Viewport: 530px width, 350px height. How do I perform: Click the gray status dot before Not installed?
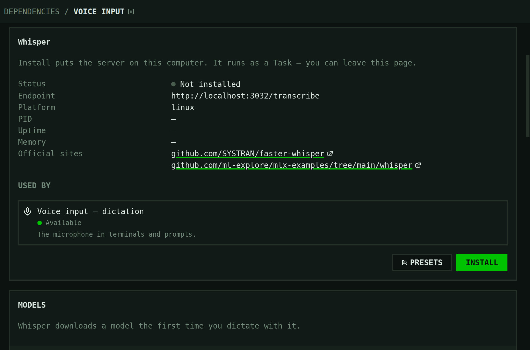173,84
